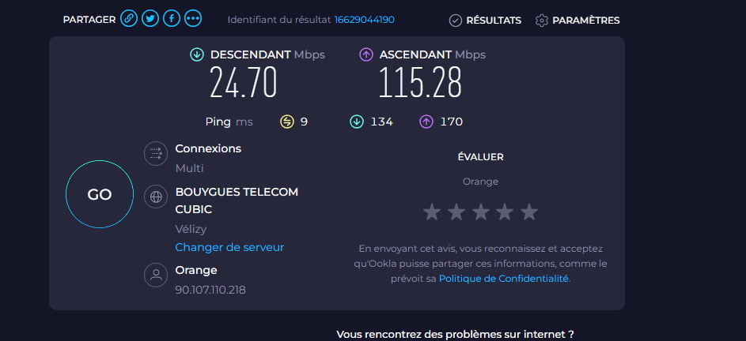Image resolution: width=746 pixels, height=341 pixels.
Task: Give Orange a three-star rating
Action: 480,212
